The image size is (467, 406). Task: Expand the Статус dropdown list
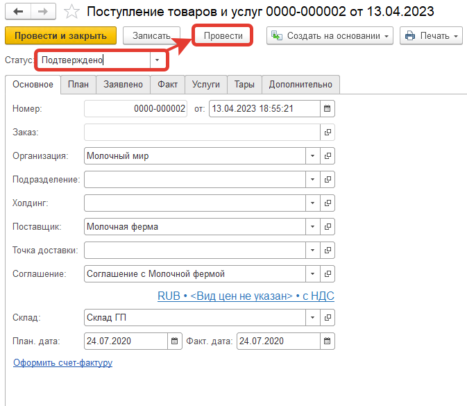coord(158,60)
